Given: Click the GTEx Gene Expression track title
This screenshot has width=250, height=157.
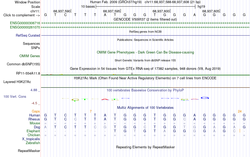Looking at the screenshot, I should click(x=145, y=68).
